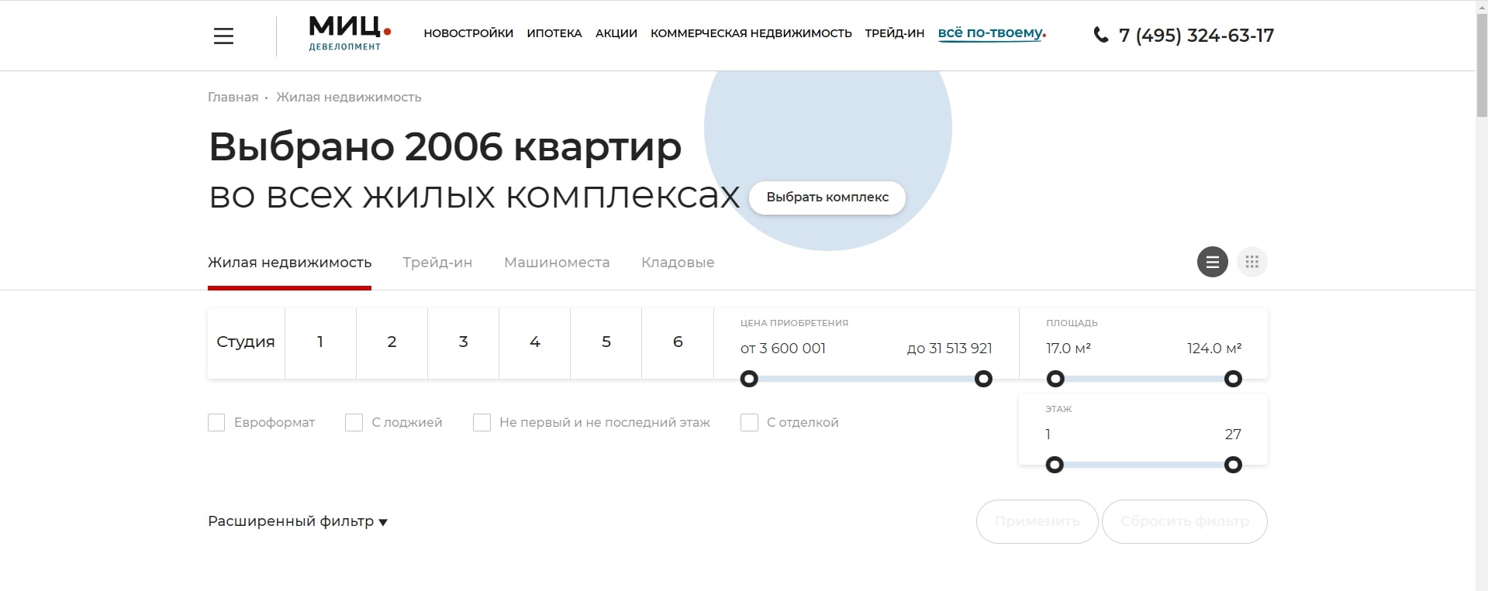Click Применить button
Image resolution: width=1488 pixels, height=591 pixels.
(x=1037, y=521)
